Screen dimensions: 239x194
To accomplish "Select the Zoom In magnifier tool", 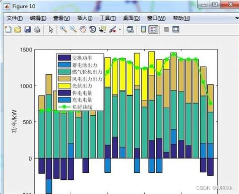I will pyautogui.click(x=64, y=29).
